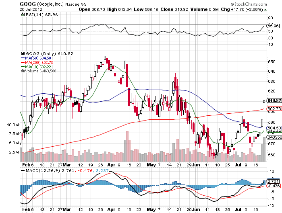Click the Jul label under the MACD panel

[x=238, y=209]
